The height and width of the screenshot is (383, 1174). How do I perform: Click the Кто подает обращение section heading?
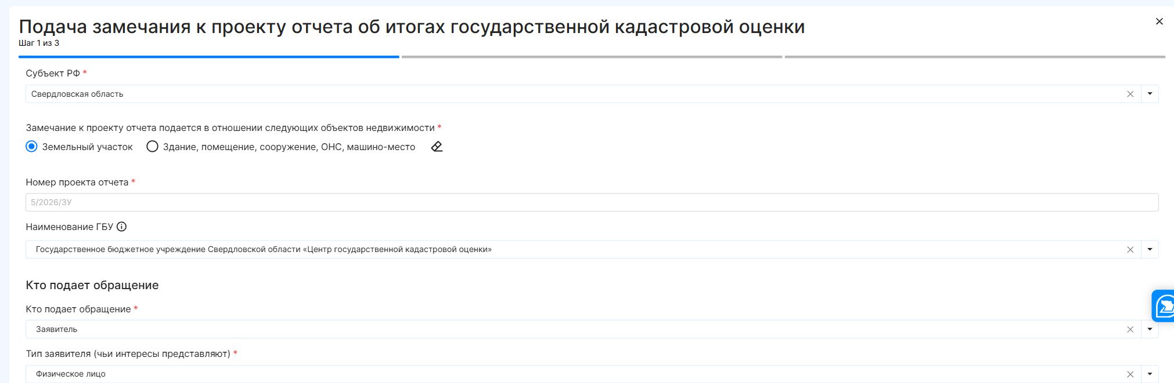(92, 285)
